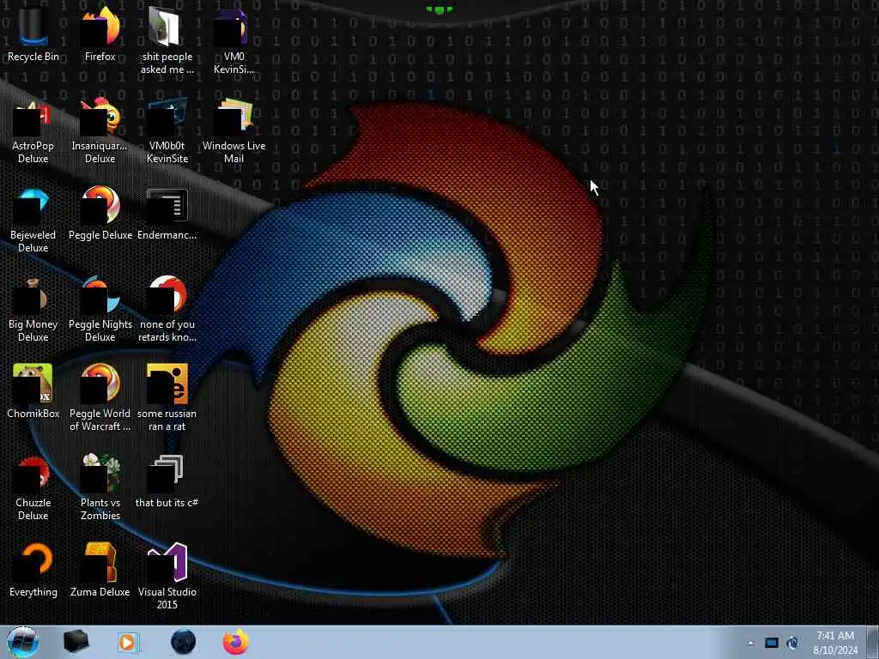Click the monitor icon in system tray
Viewport: 879px width, 659px height.
coord(772,643)
